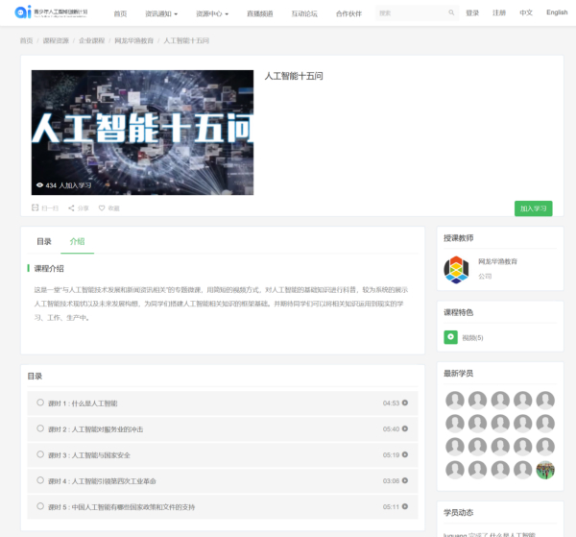The image size is (576, 537).
Task: Open the 直播频道 nav item
Action: pyautogui.click(x=260, y=13)
